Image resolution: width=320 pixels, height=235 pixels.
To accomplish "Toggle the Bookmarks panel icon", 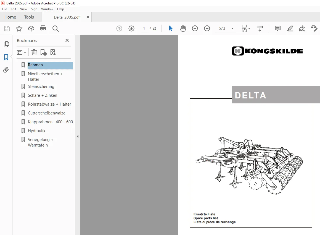I will [6, 57].
